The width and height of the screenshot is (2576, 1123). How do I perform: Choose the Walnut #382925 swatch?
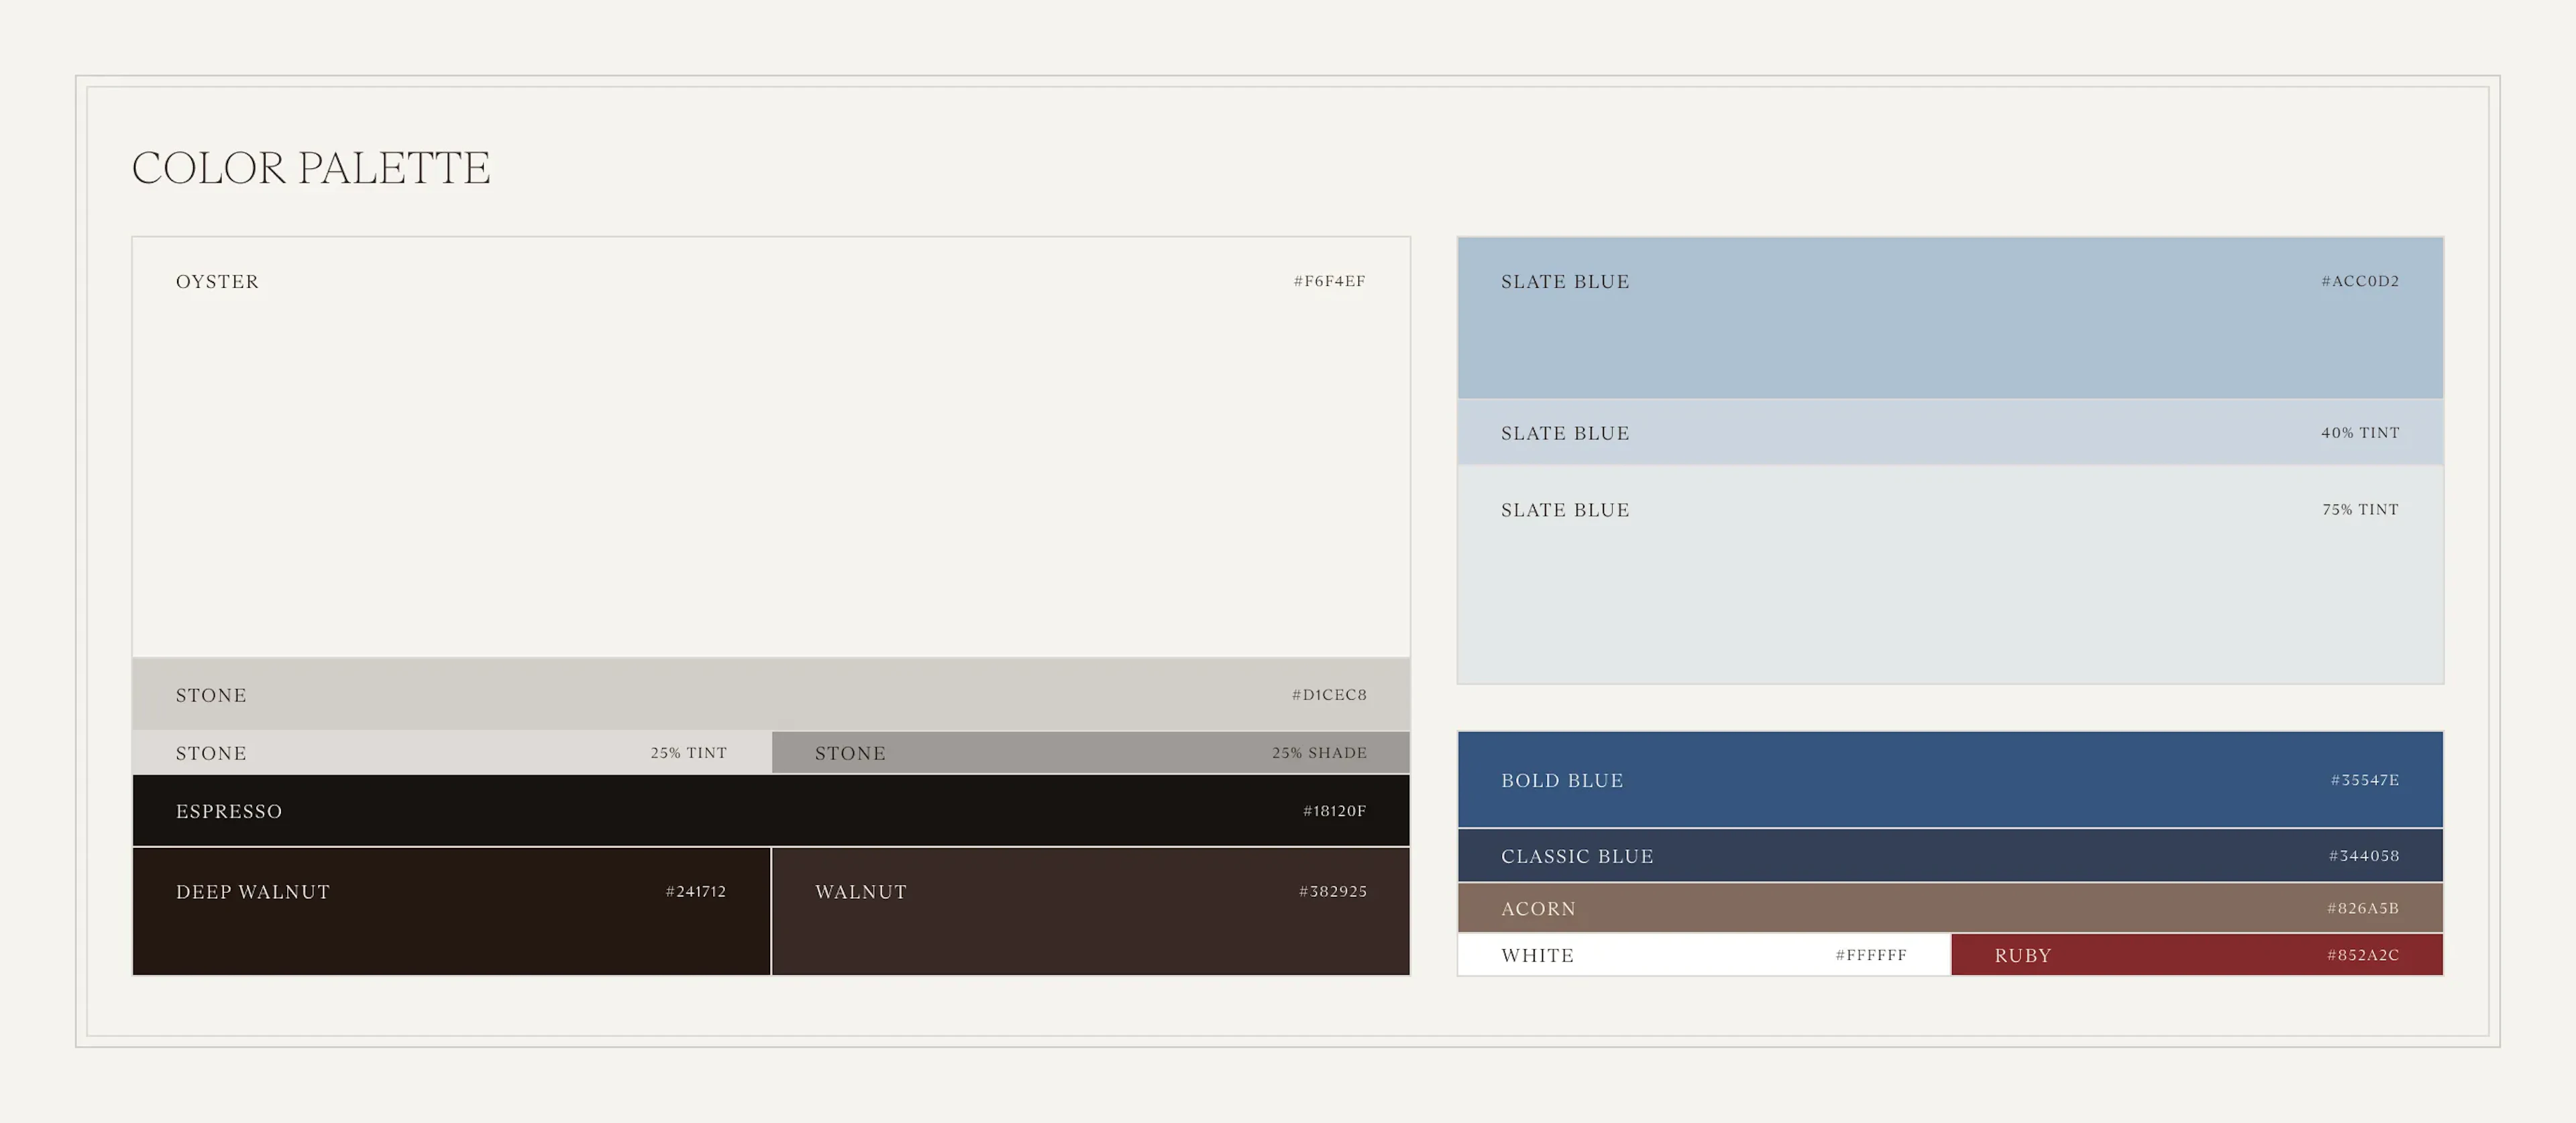click(x=1091, y=911)
